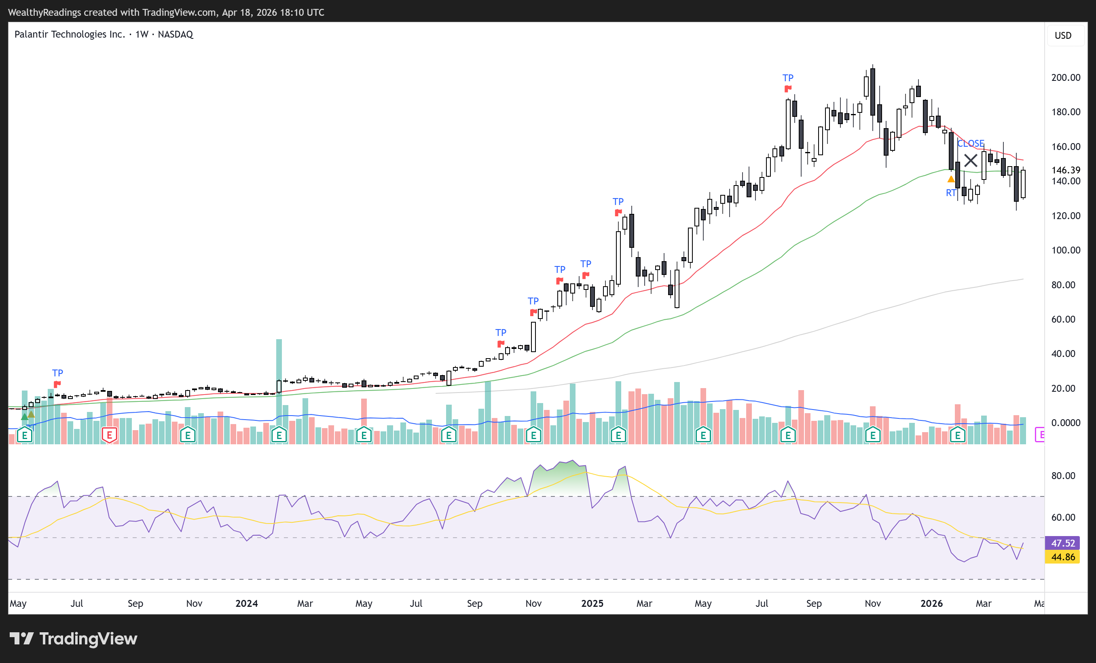The width and height of the screenshot is (1096, 663).
Task: Click the yellow 44.86 RSI average label
Action: click(x=1062, y=557)
